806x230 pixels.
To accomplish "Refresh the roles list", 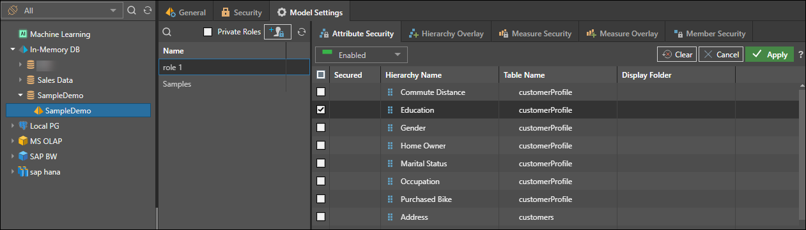I will pos(302,32).
